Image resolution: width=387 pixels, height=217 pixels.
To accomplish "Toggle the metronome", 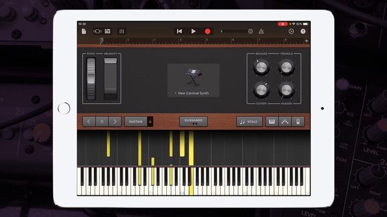I will point(261,31).
